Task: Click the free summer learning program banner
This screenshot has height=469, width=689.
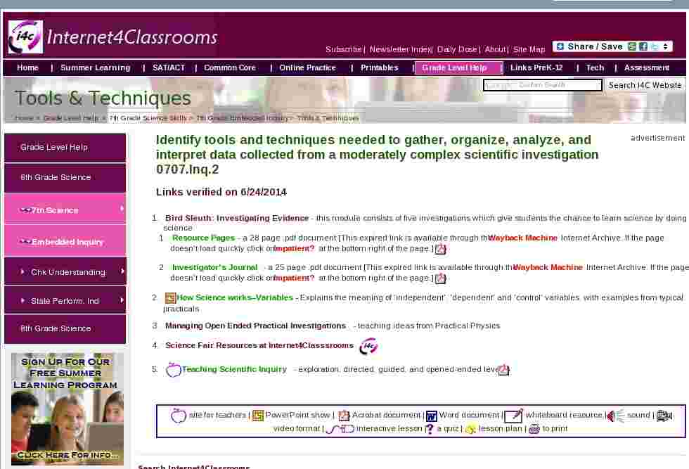Action: [67, 409]
